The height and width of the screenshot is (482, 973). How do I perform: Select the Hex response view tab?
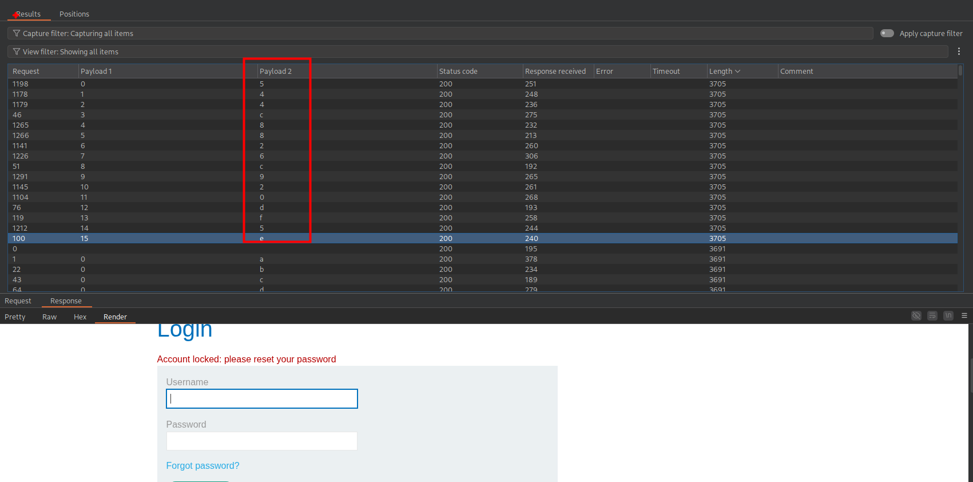pyautogui.click(x=80, y=317)
